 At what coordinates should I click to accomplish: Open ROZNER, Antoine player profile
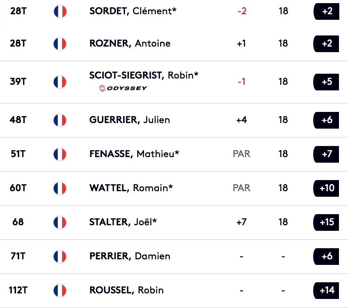(130, 43)
